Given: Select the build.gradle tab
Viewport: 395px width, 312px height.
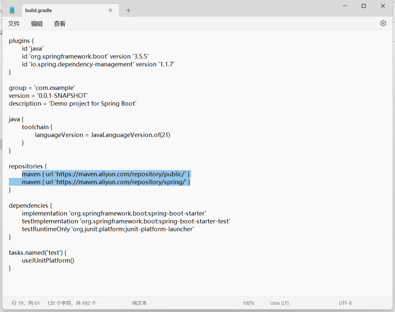Looking at the screenshot, I should pos(58,10).
